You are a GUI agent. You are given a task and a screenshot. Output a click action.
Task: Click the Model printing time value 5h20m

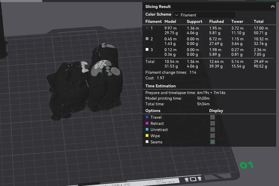tap(203, 98)
